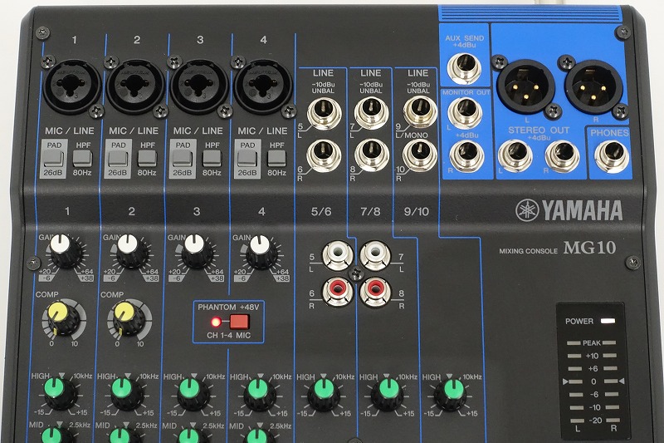
Task: Adjust the channel 4 HIGH EQ knob
Action: 259,393
